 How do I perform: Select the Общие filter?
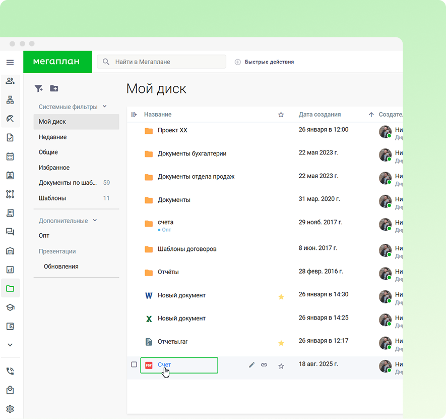tap(48, 152)
